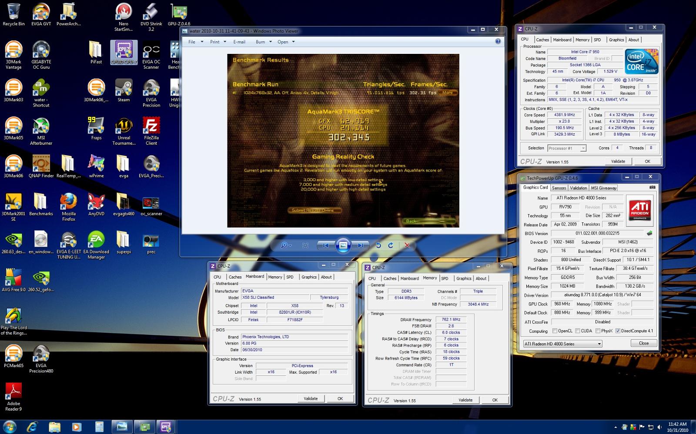
Task: Toggle the CUDA checkbox in GPU-Z
Action: coord(578,331)
